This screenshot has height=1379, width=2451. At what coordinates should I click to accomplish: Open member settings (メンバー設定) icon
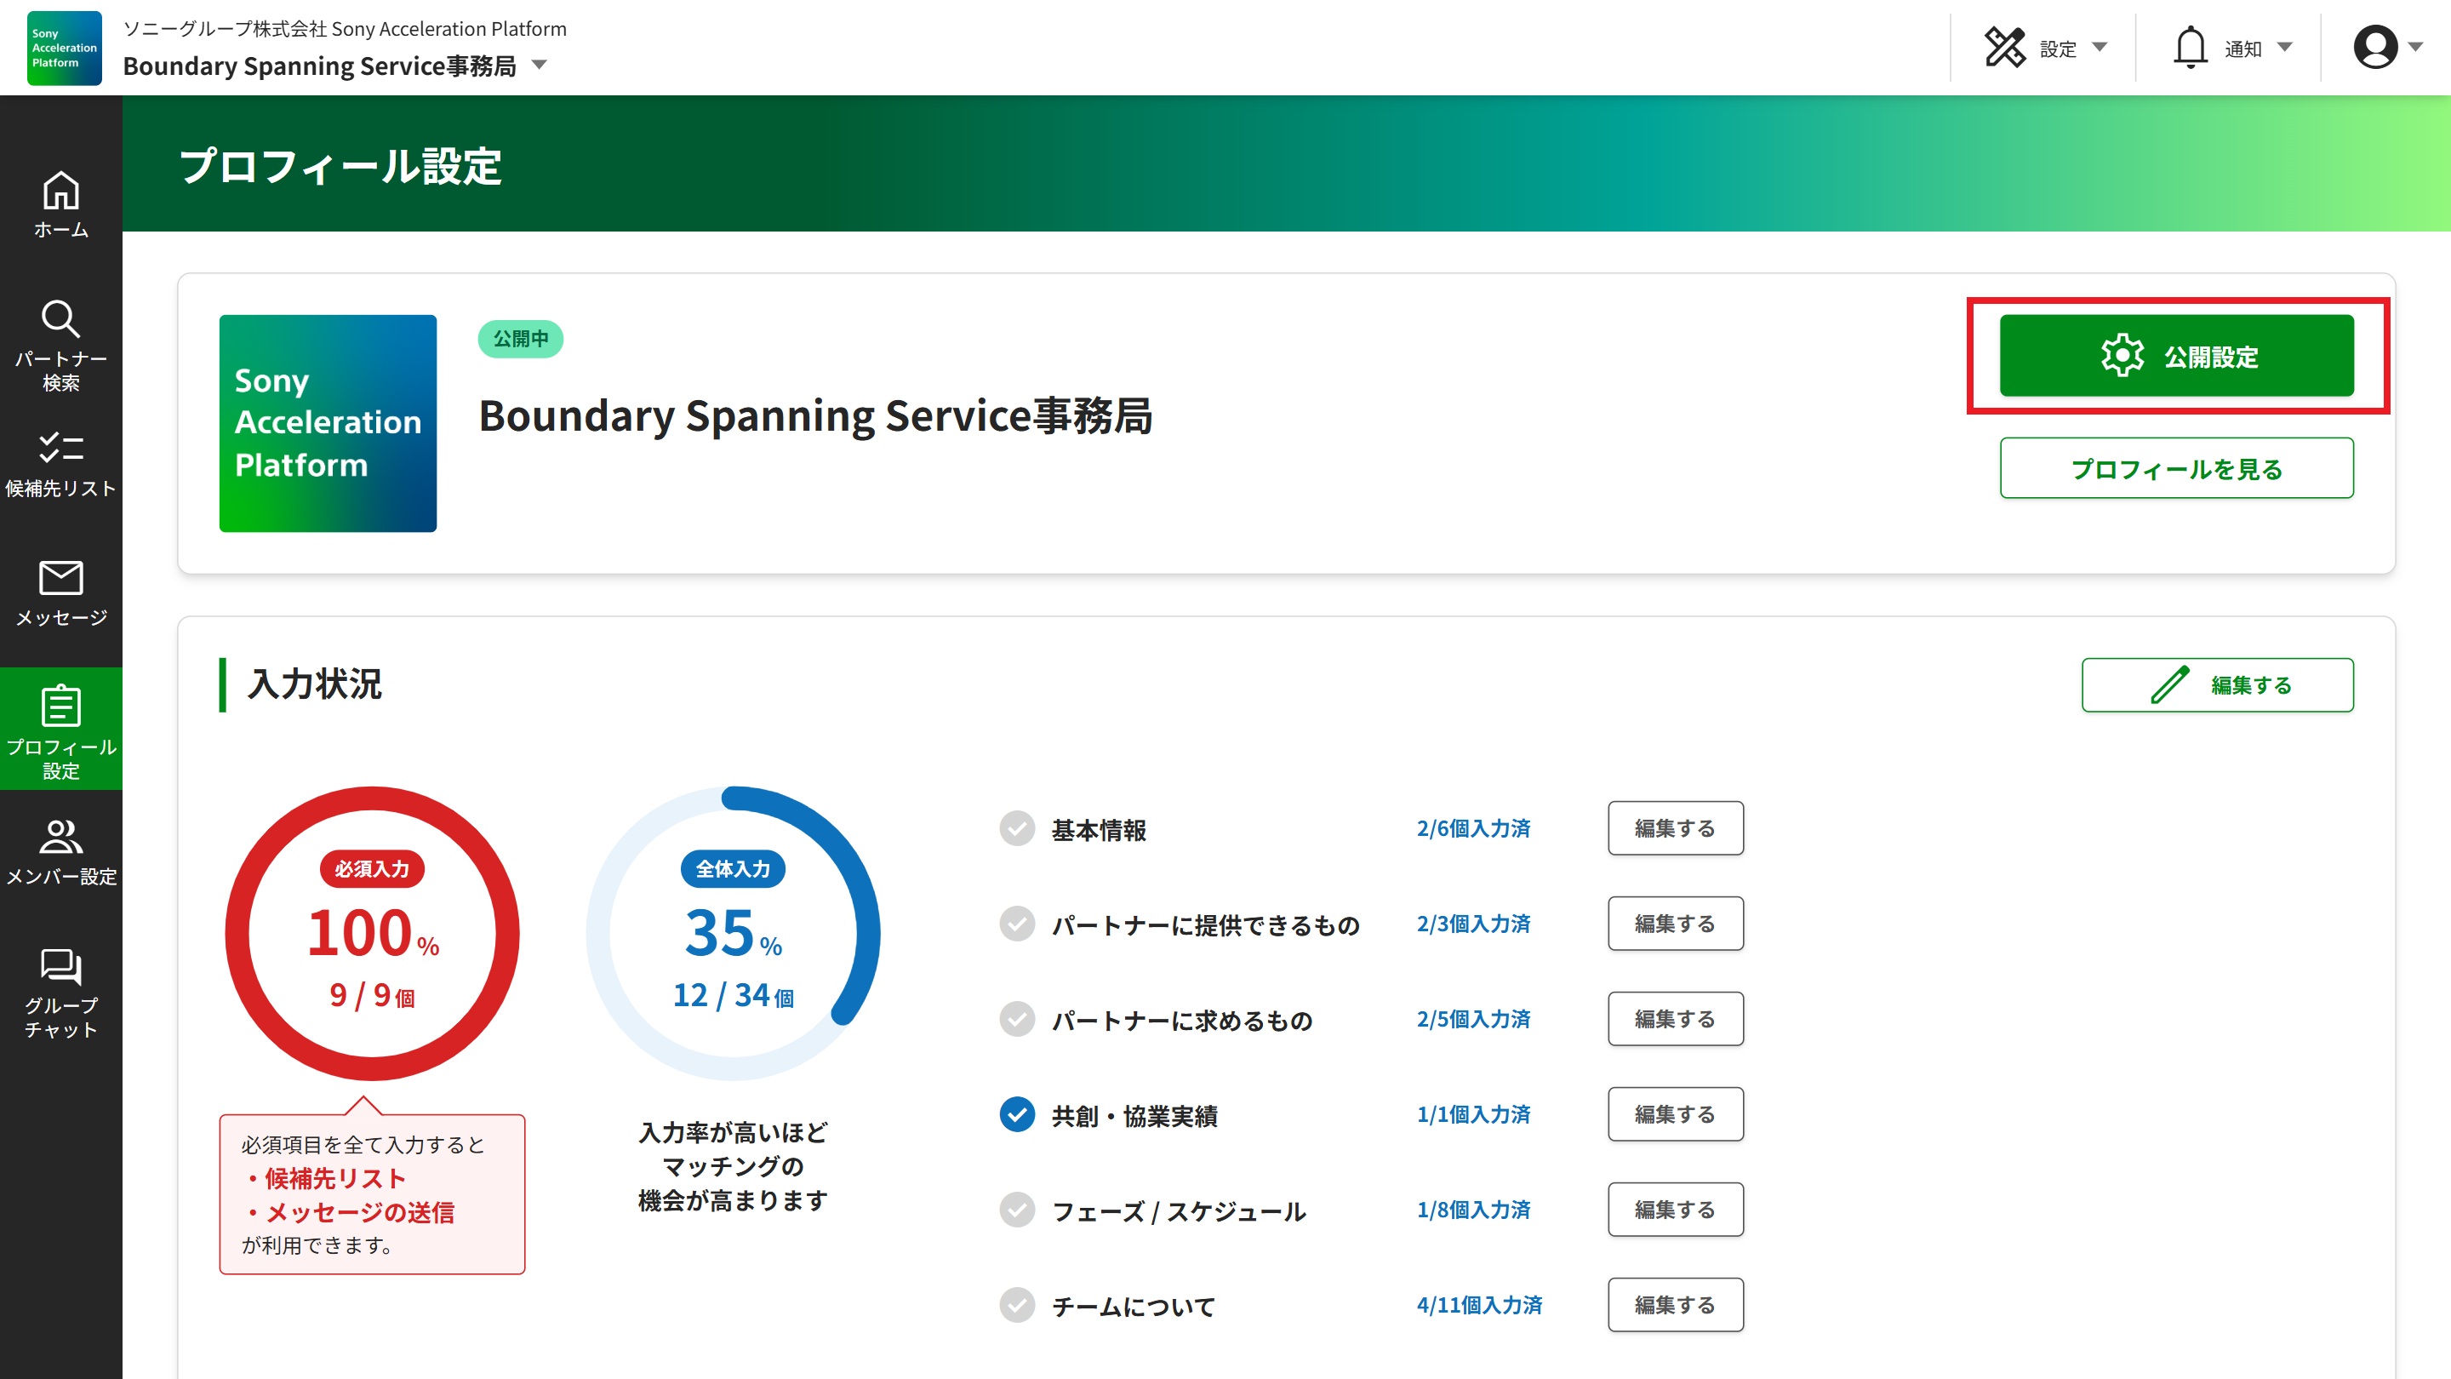click(x=61, y=837)
